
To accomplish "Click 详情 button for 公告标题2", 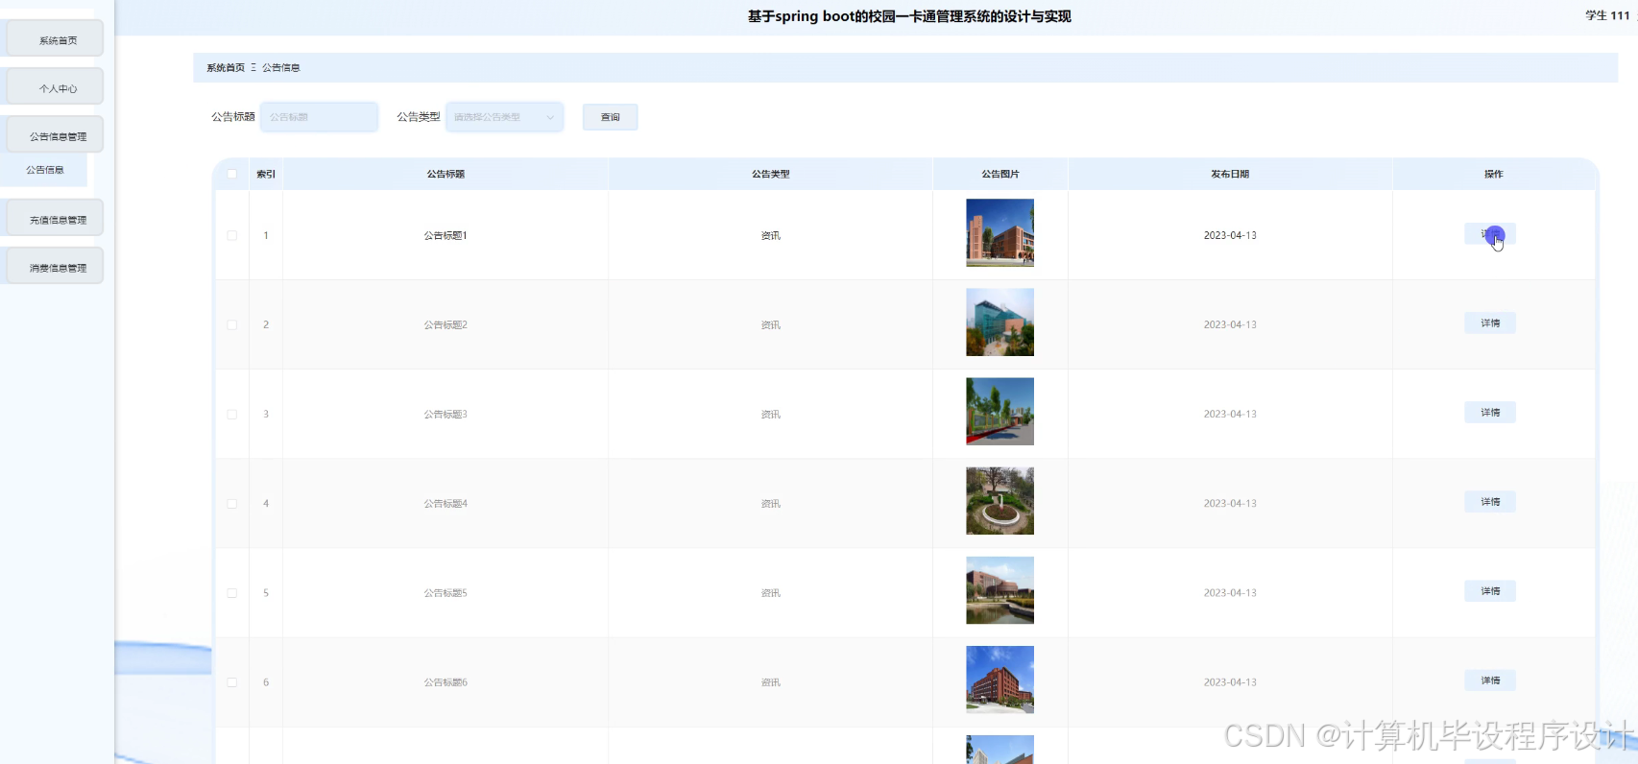I will [1490, 323].
